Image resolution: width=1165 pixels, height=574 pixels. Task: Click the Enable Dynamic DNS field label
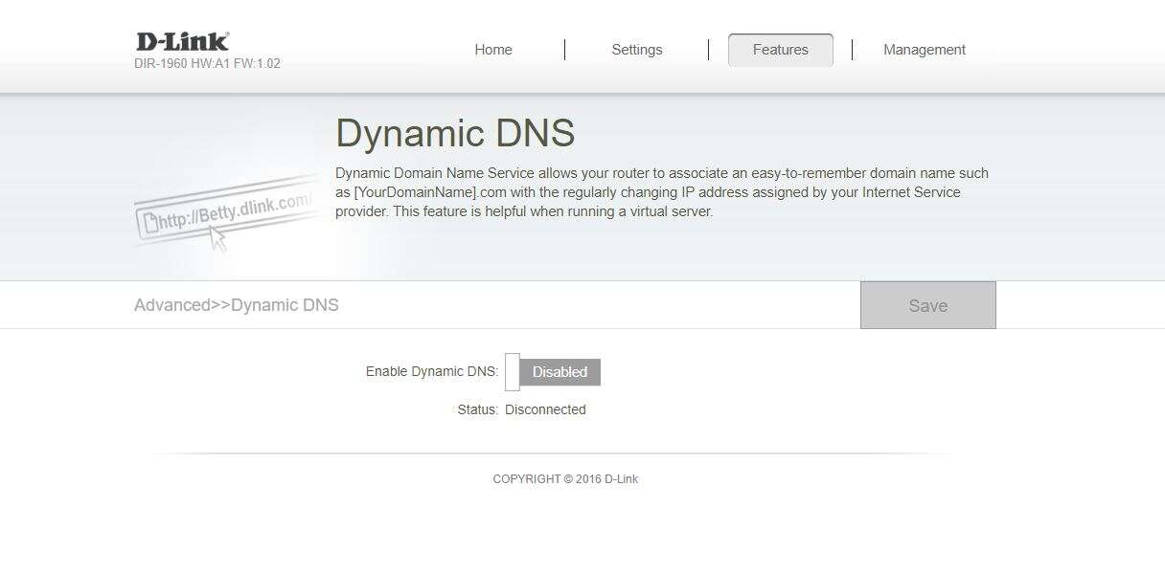431,371
